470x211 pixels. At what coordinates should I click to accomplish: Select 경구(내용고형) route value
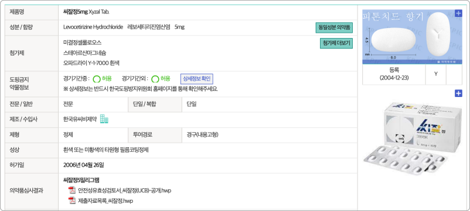click(x=202, y=135)
